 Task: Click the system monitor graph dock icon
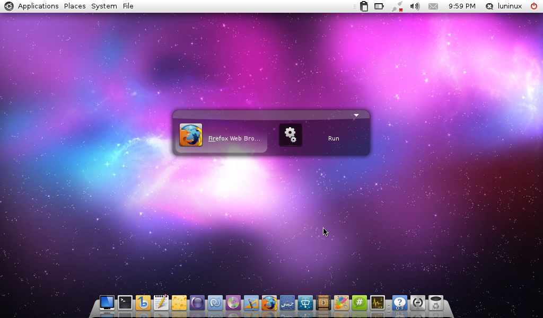[x=377, y=303]
